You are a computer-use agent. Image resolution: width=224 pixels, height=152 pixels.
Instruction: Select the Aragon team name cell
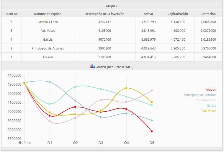pyautogui.click(x=48, y=57)
